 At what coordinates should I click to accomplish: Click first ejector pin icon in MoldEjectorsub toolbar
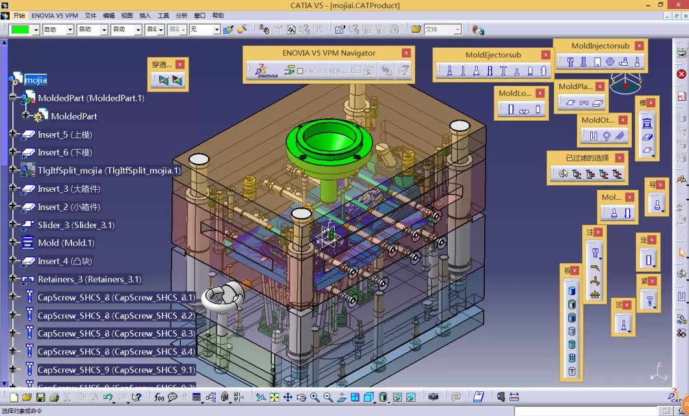pyautogui.click(x=450, y=71)
